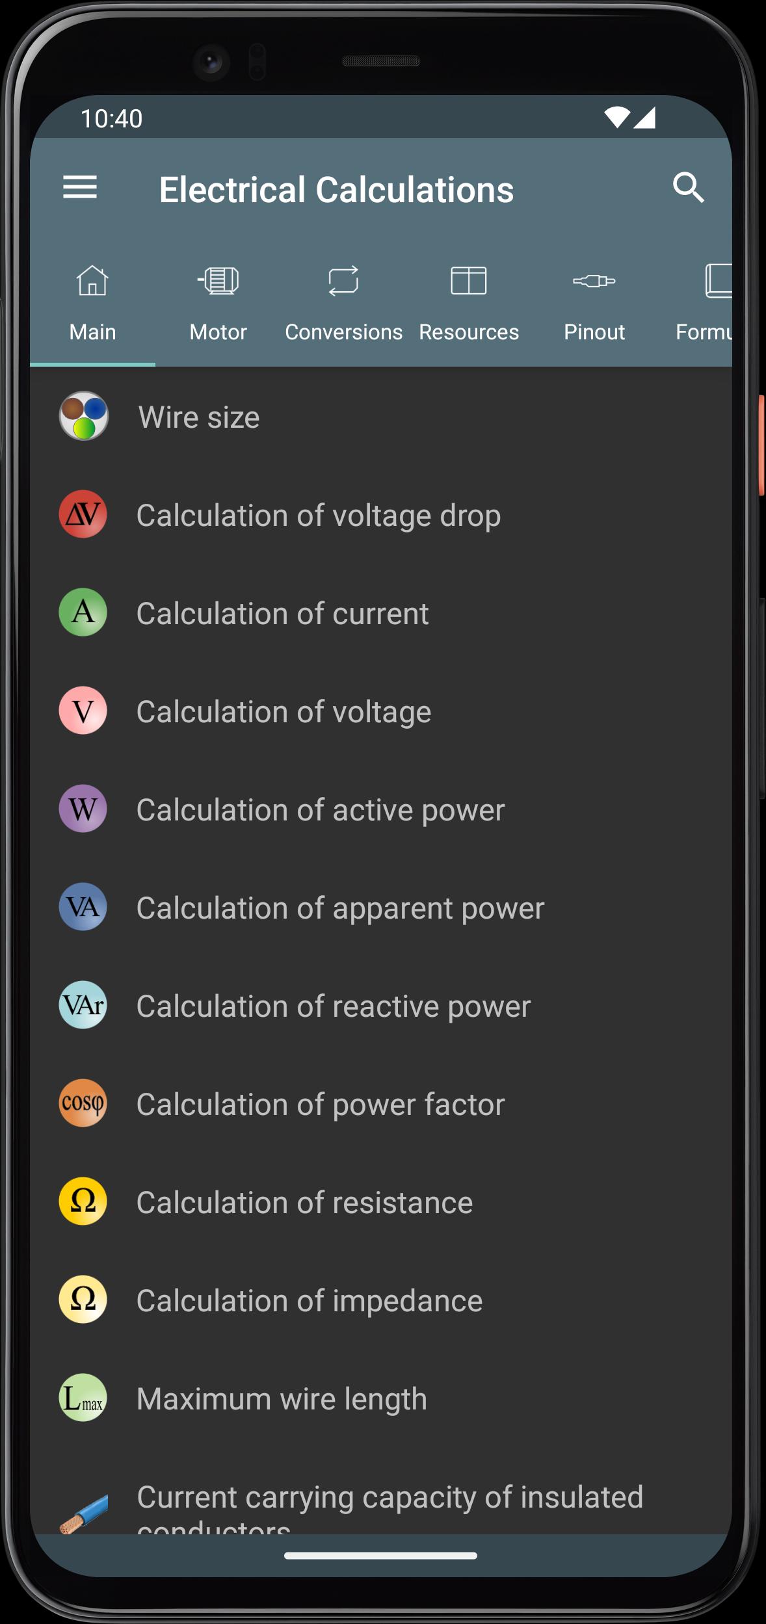This screenshot has height=1624, width=766.
Task: Switch to the Motor tab
Action: tap(218, 303)
